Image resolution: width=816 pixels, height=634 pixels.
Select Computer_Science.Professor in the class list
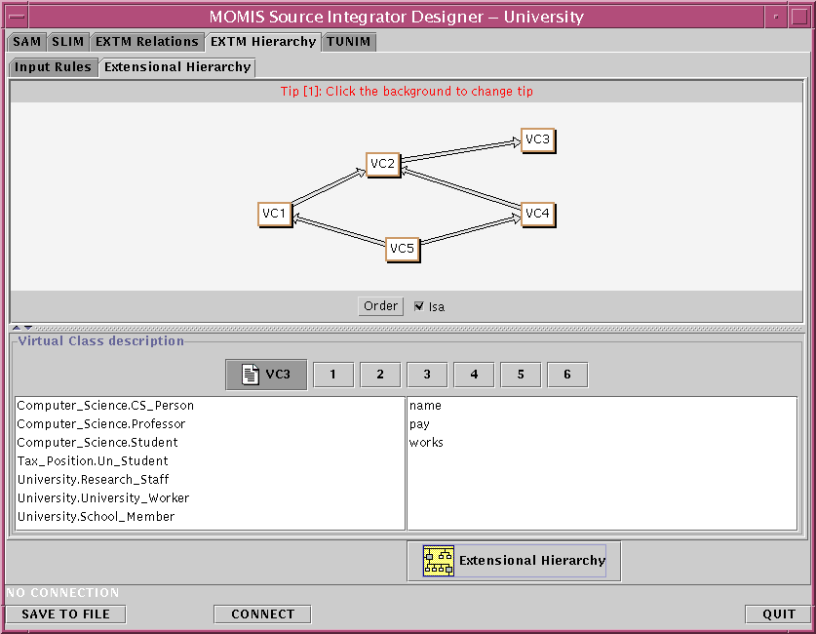[101, 424]
